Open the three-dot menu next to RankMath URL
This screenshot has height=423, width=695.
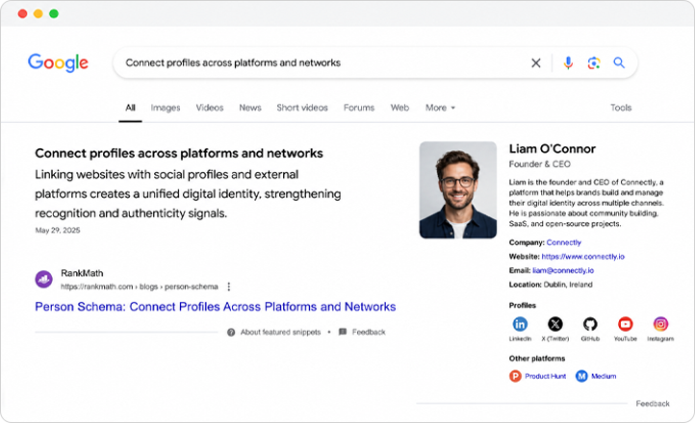tap(229, 286)
